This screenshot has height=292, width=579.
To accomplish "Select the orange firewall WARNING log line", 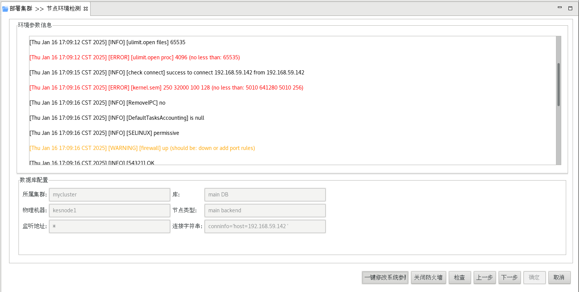I will tap(142, 148).
